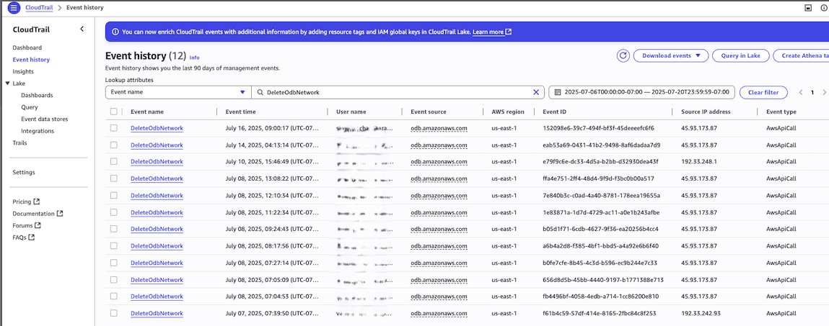Click odb.amazonaws.com in the July 14 row
829x326 pixels.
(439, 145)
